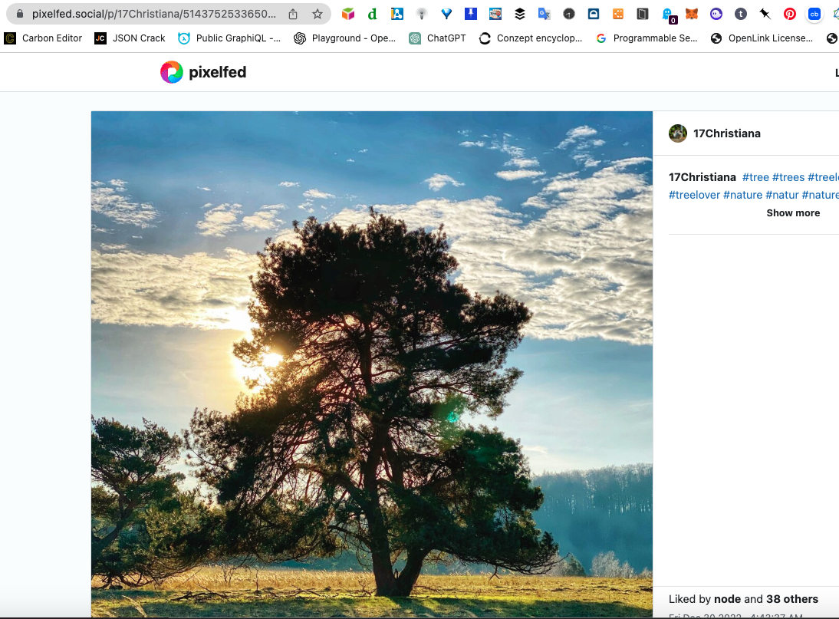Screen dimensions: 839x619
Task: Click 17Christiana username in post header
Action: pos(726,133)
